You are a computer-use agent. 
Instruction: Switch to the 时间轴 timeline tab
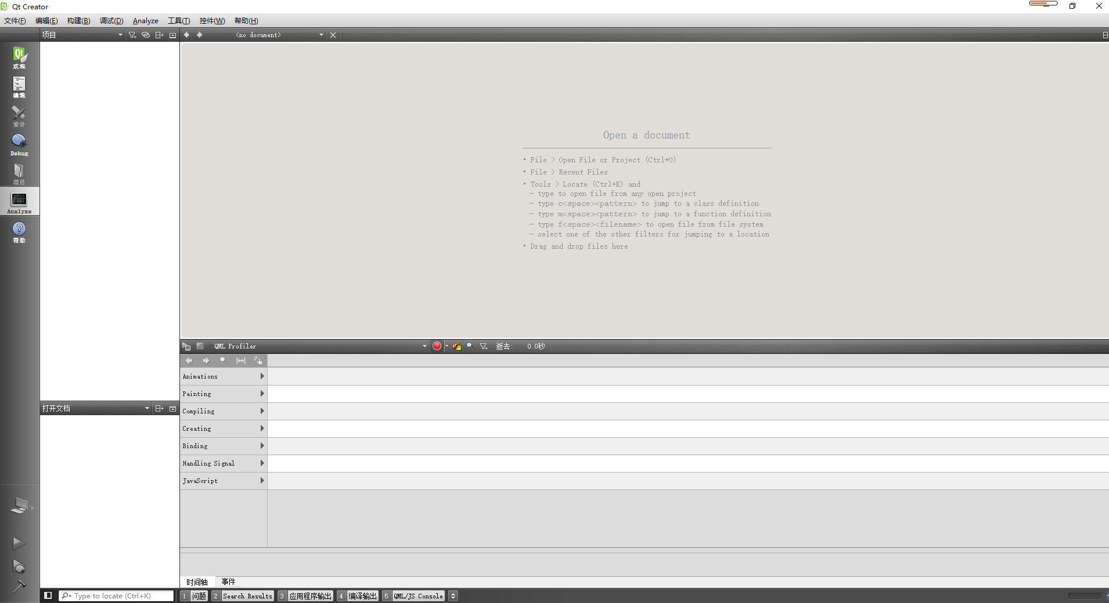[x=197, y=582]
